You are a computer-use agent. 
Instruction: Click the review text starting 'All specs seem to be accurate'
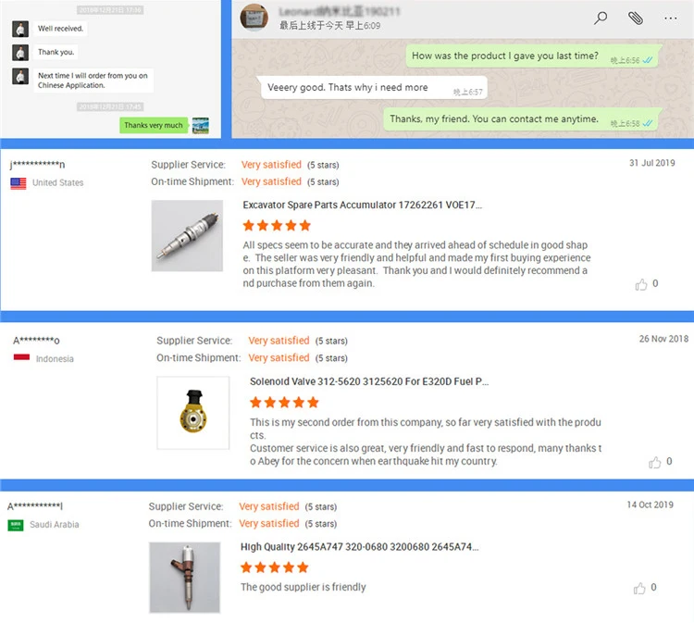(x=416, y=265)
